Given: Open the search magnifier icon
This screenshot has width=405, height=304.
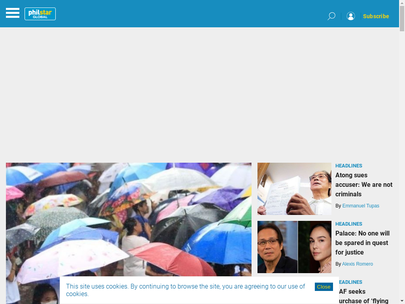Looking at the screenshot, I should pyautogui.click(x=331, y=16).
